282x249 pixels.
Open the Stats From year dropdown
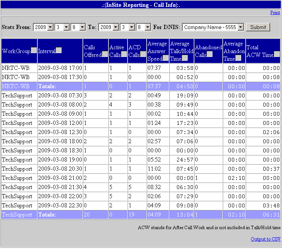(43, 27)
